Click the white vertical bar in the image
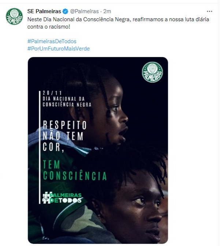This screenshot has width=220, height=246. pos(40,147)
